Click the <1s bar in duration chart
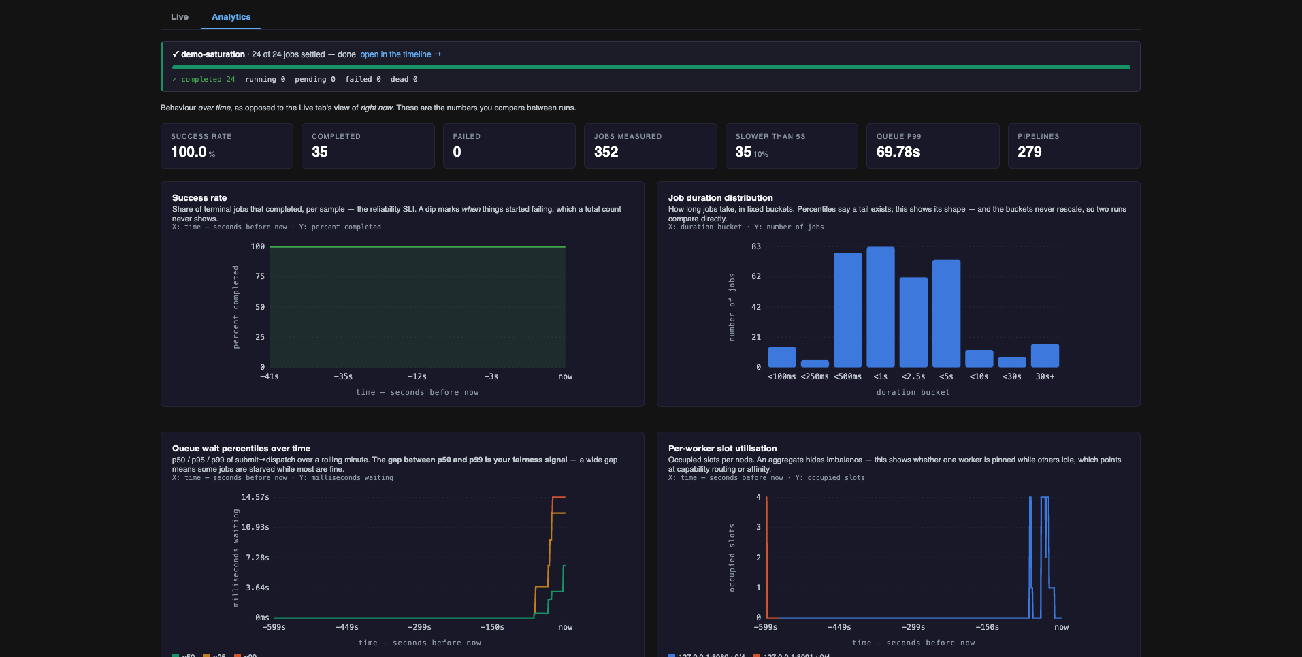This screenshot has height=657, width=1302. click(881, 307)
